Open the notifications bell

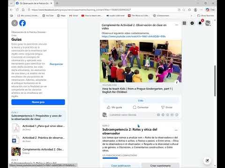point(200,23)
